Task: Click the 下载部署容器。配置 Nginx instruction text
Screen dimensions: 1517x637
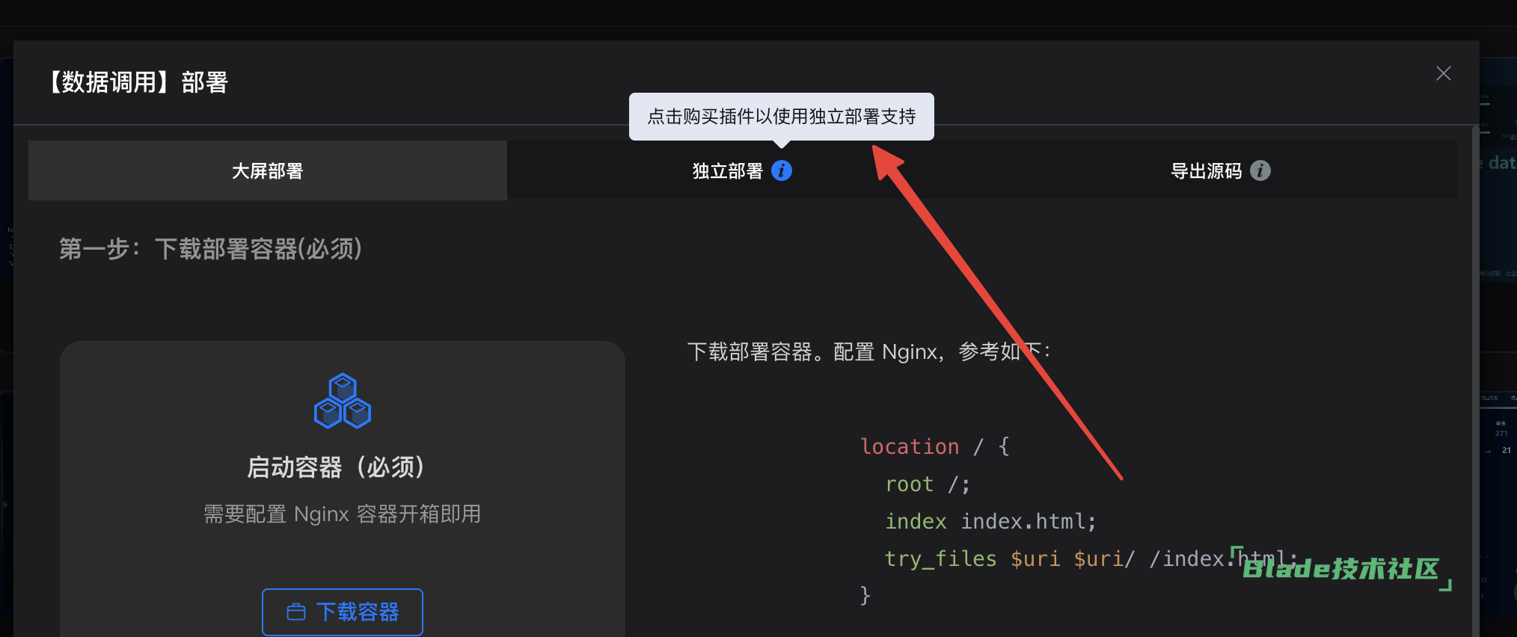Action: (868, 351)
